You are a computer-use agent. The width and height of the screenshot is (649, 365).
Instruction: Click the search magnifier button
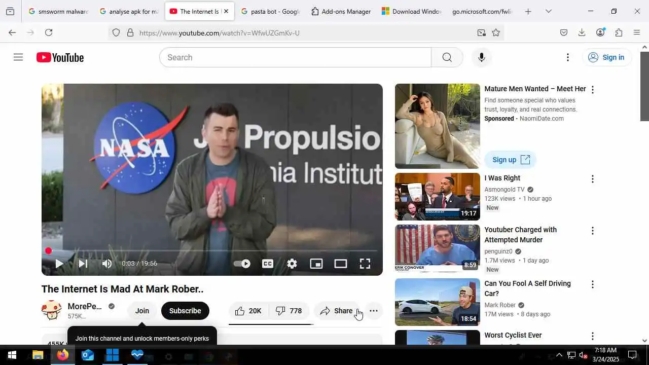point(447,57)
